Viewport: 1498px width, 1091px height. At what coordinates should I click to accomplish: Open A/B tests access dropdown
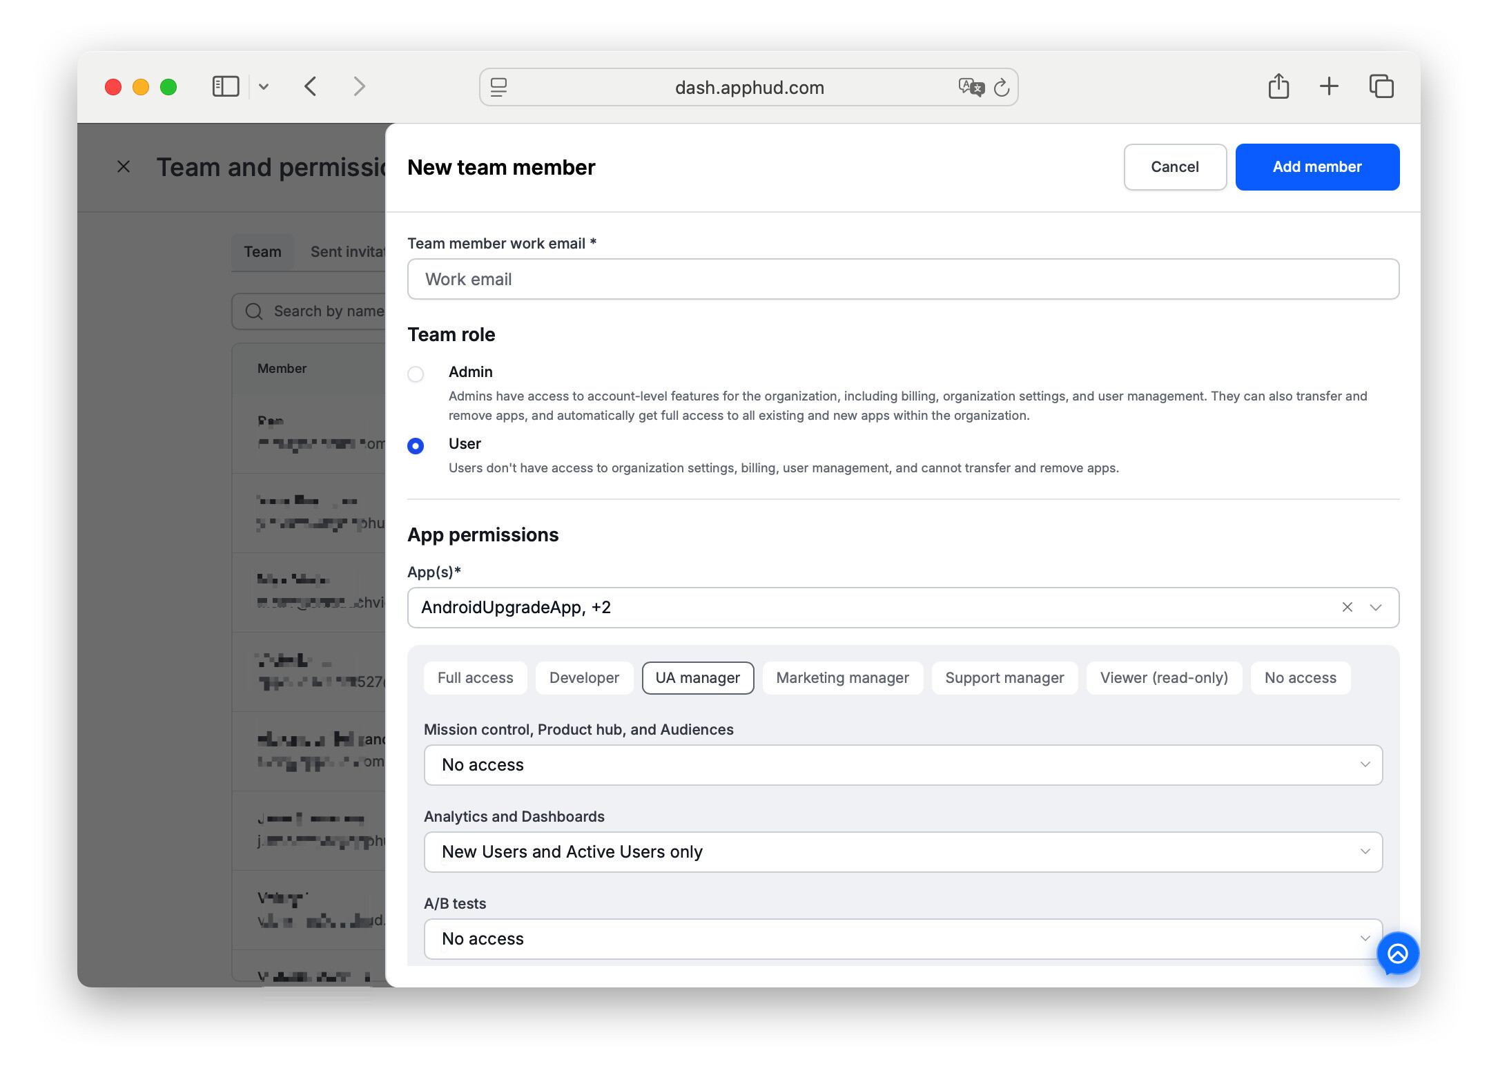tap(903, 938)
